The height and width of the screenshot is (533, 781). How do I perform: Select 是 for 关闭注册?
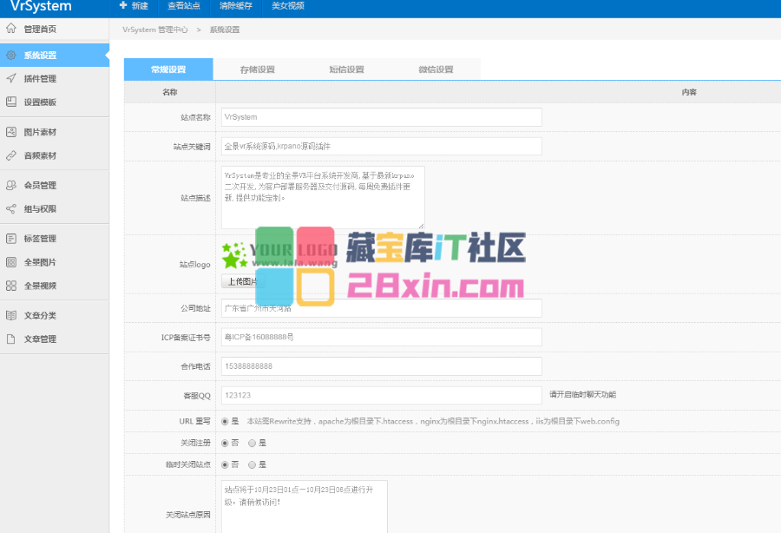pos(253,443)
